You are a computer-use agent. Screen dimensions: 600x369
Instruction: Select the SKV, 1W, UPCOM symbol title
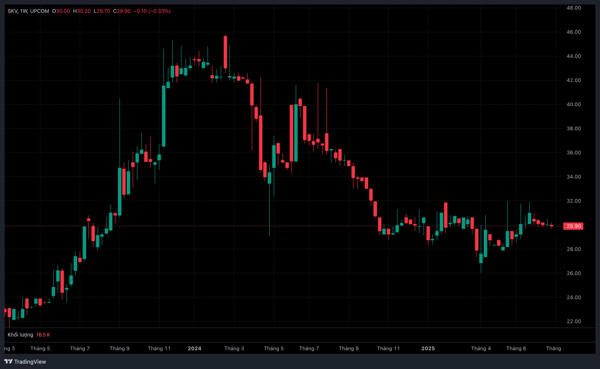tap(28, 11)
